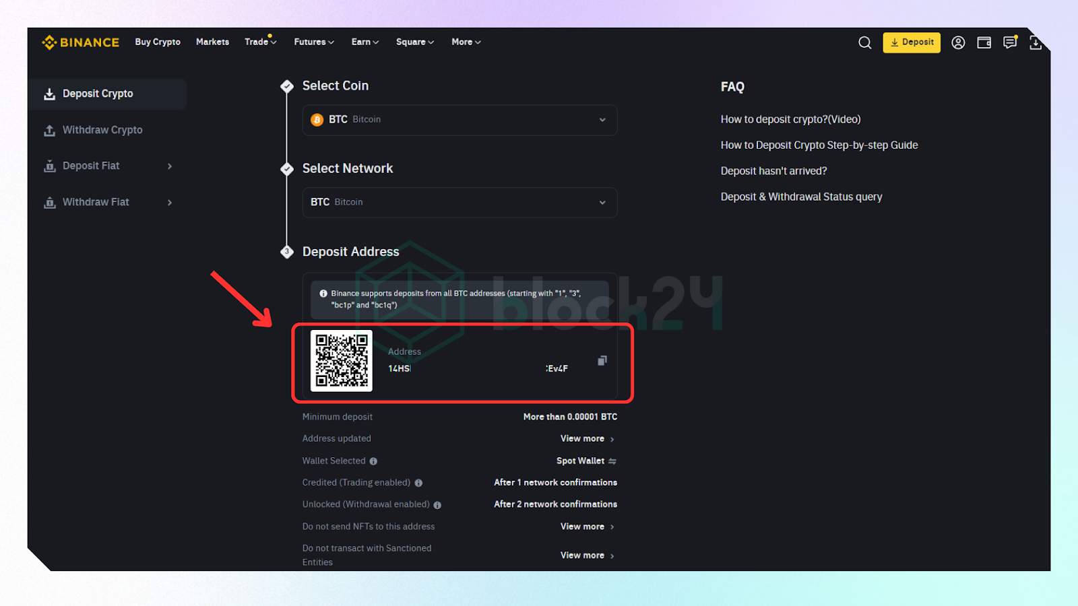The width and height of the screenshot is (1078, 606).
Task: Click the Binance logo
Action: (80, 42)
